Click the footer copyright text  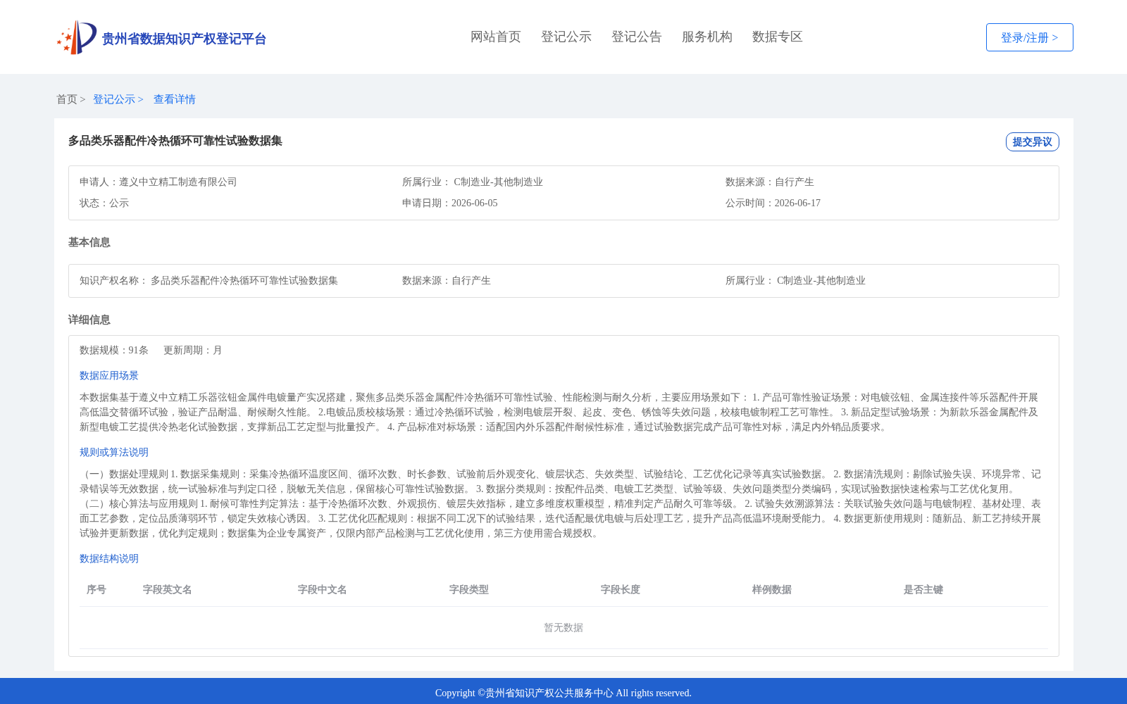coord(563,693)
